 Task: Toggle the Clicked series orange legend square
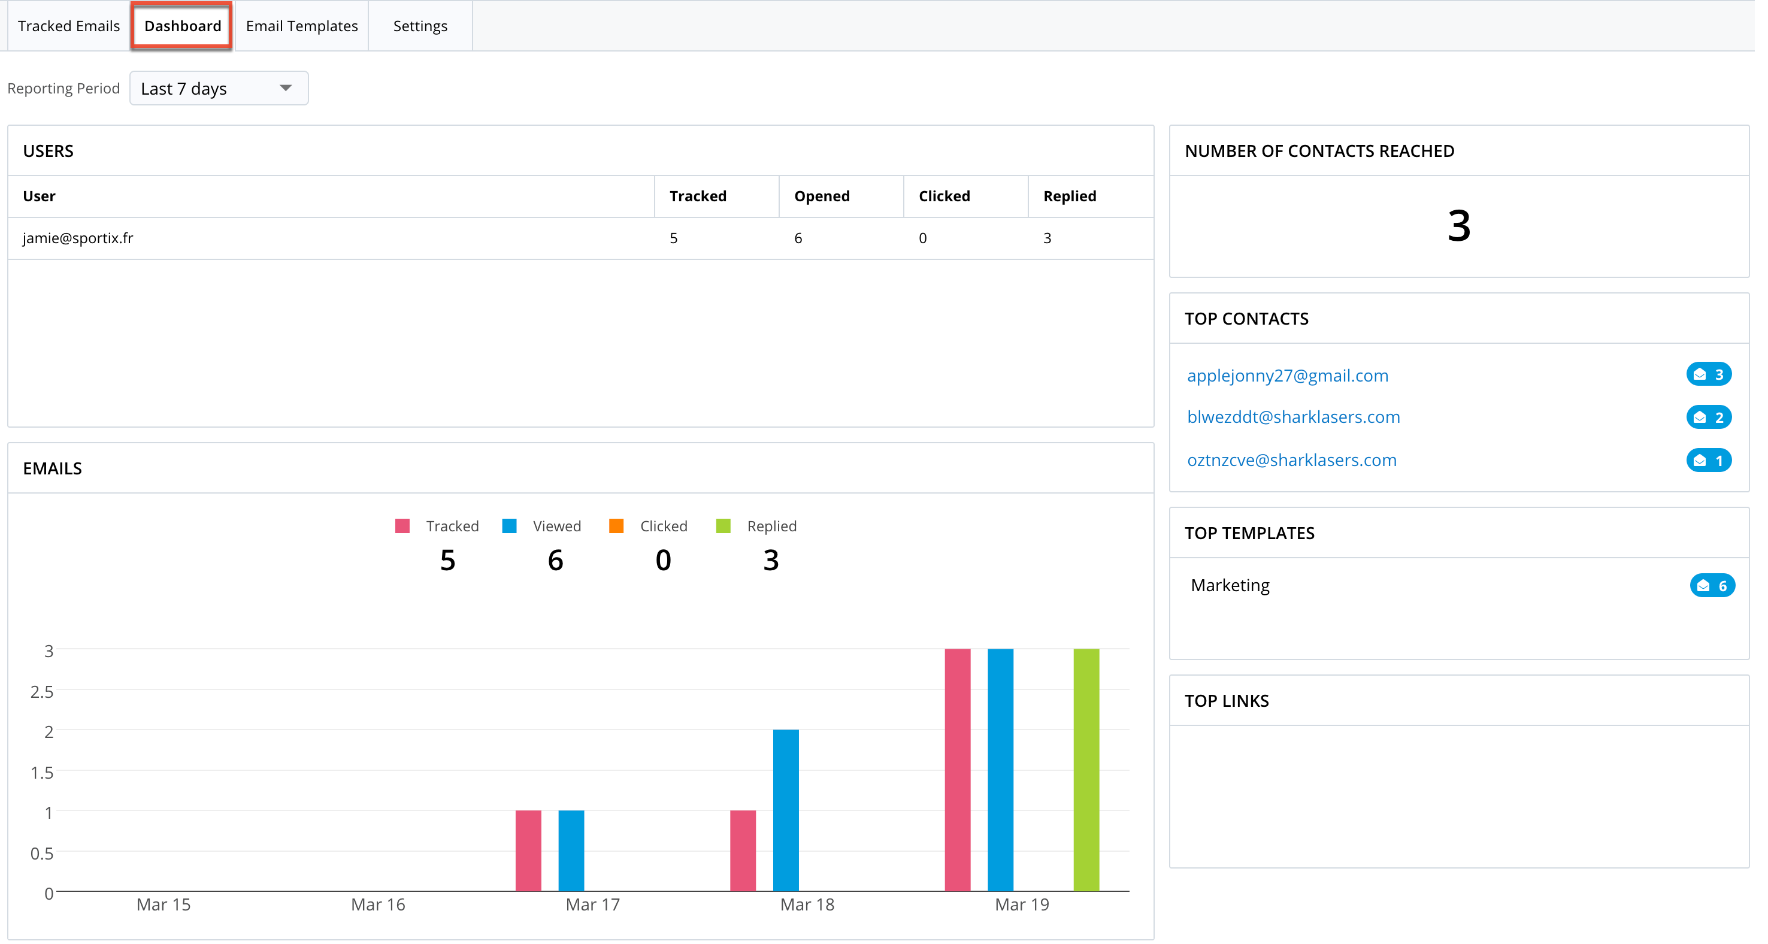point(616,526)
